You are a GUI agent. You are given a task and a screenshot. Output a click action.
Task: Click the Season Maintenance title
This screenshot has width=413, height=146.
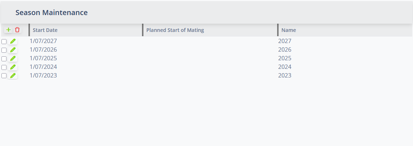click(x=52, y=13)
